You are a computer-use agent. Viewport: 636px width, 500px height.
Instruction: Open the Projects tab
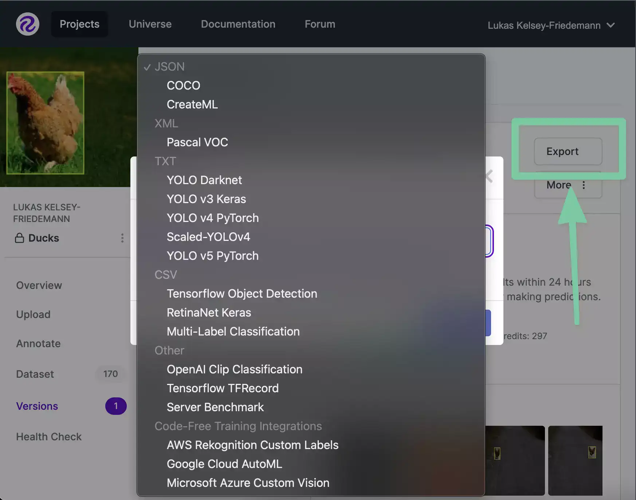point(79,24)
